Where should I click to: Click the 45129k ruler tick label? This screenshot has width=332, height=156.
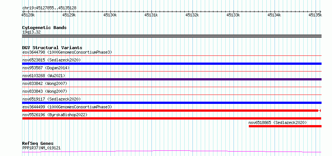click(69, 15)
